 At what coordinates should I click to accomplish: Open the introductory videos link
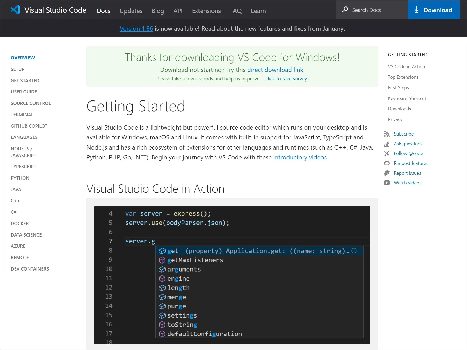tap(300, 157)
